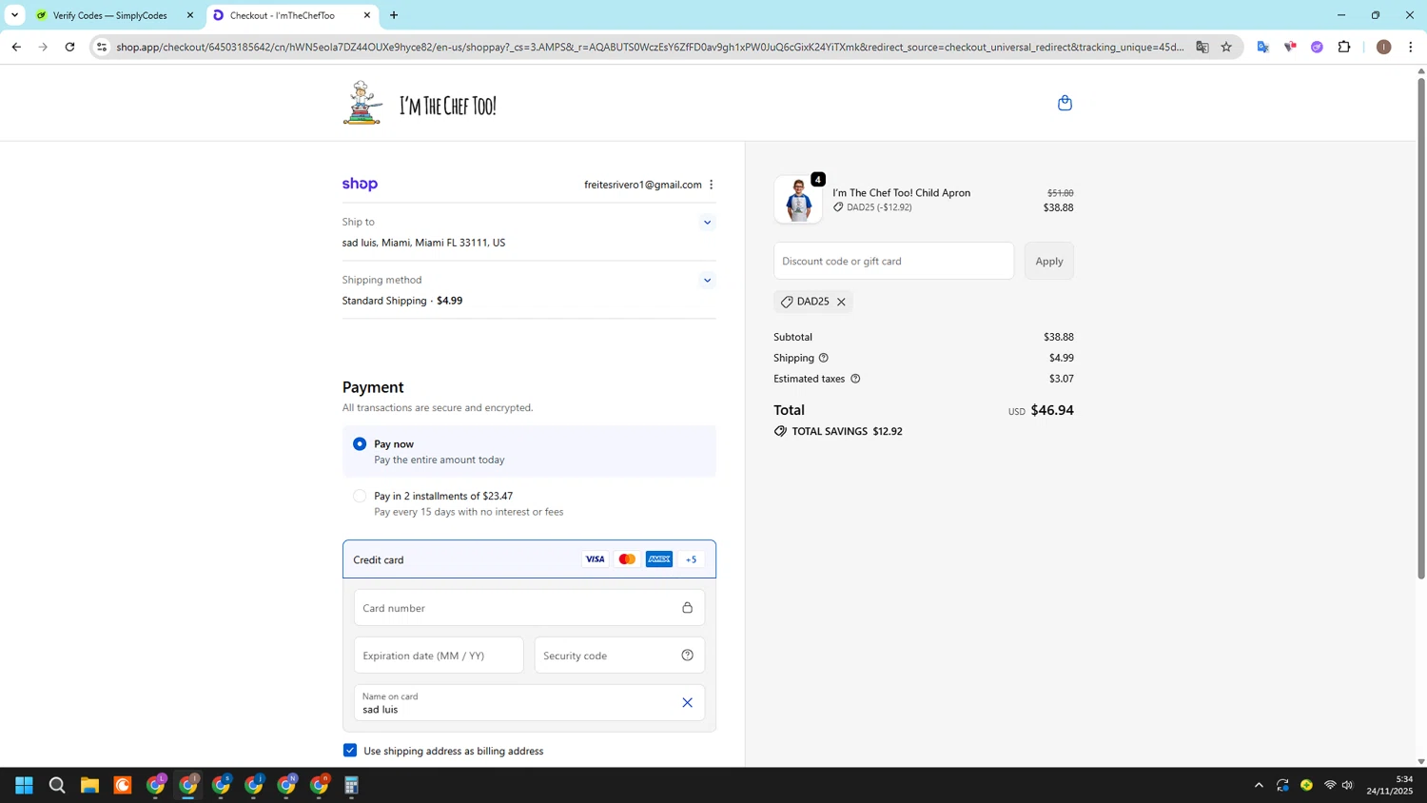Close the Verify Codes SimplyCodes tab
1427x803 pixels.
pos(190,15)
